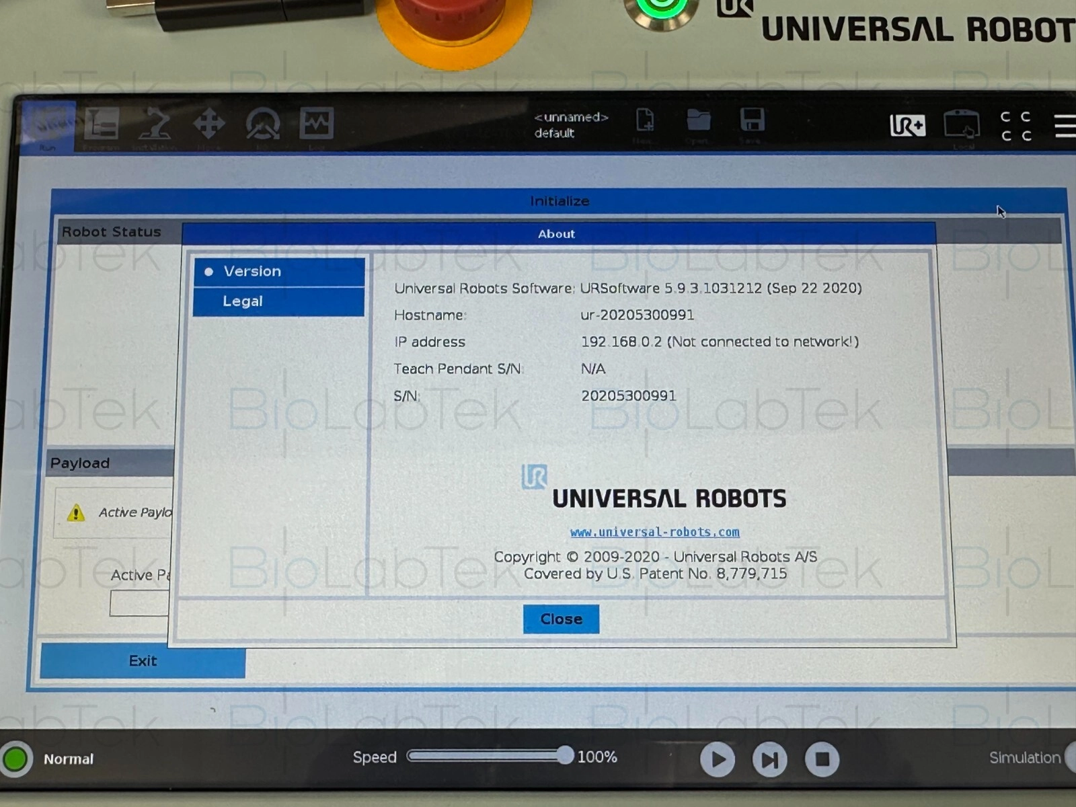1076x807 pixels.
Task: Click the Stop button
Action: tap(822, 760)
